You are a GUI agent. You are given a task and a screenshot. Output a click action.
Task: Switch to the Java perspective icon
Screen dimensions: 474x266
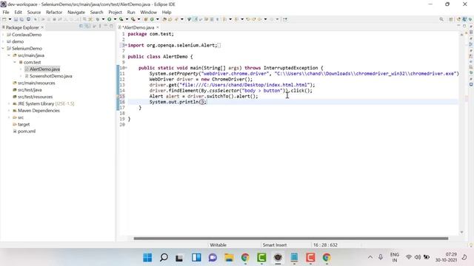coord(464,19)
